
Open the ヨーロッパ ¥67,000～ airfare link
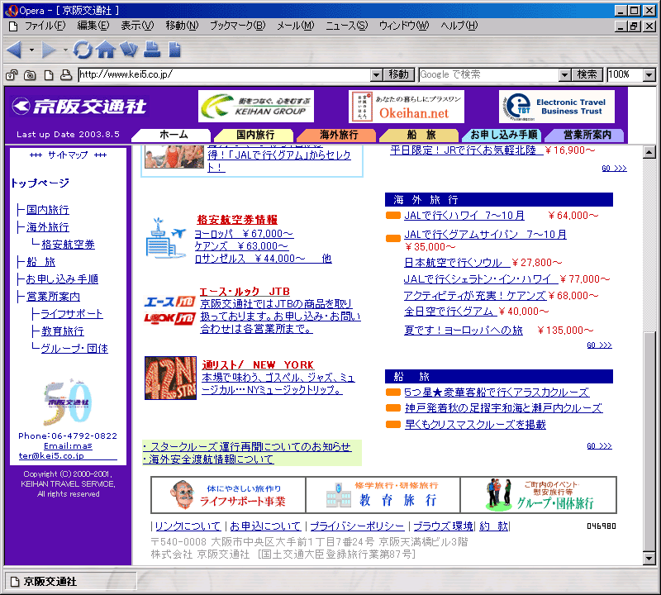coord(244,234)
